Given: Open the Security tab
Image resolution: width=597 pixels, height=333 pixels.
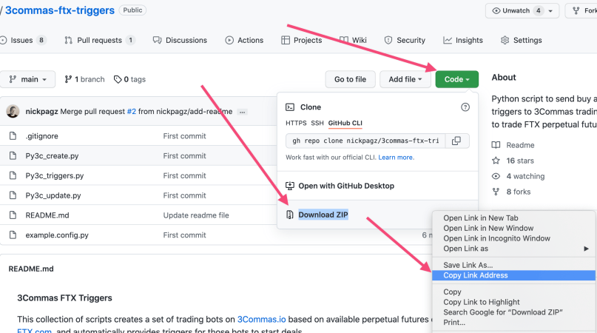Looking at the screenshot, I should pos(405,40).
